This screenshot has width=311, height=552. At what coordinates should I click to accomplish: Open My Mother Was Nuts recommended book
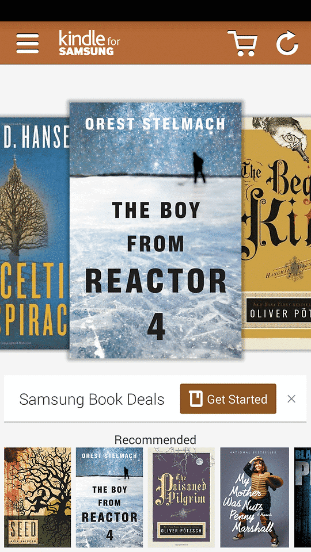(255, 497)
